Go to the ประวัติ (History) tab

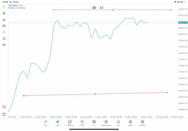[82, 123]
